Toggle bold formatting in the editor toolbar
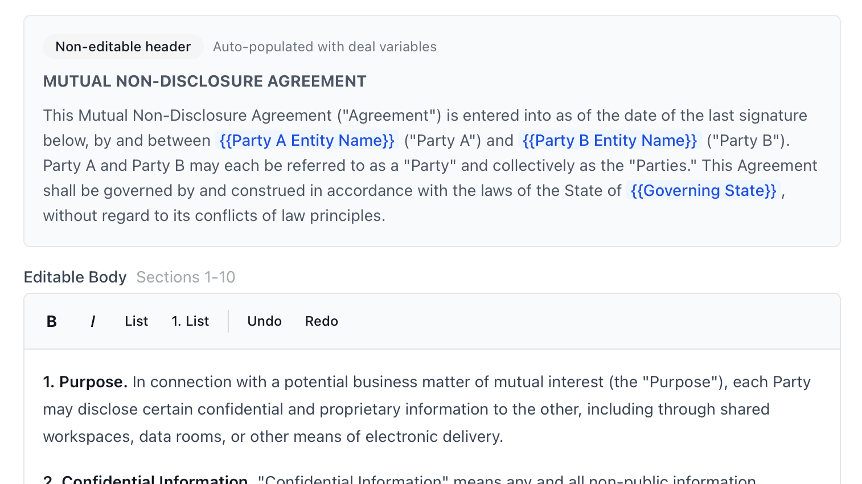Viewport: 862px width, 484px height. [52, 321]
